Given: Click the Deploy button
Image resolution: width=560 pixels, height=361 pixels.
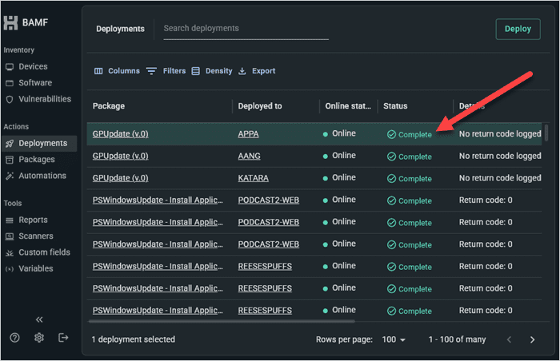Looking at the screenshot, I should (518, 29).
